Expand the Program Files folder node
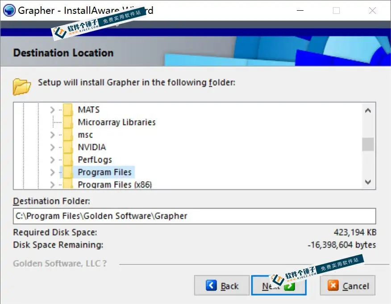The height and width of the screenshot is (304, 391). (x=52, y=172)
